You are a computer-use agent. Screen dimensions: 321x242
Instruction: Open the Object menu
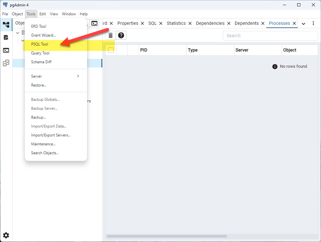click(x=17, y=14)
